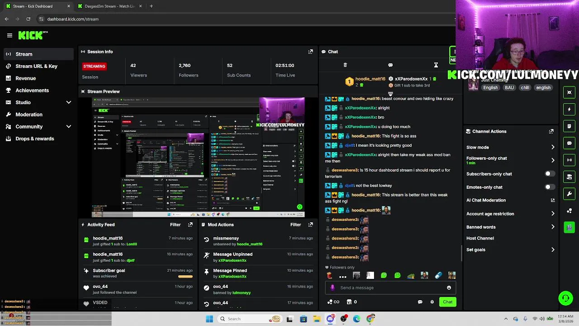
Task: Open Revenue in the sidebar
Action: click(38, 78)
